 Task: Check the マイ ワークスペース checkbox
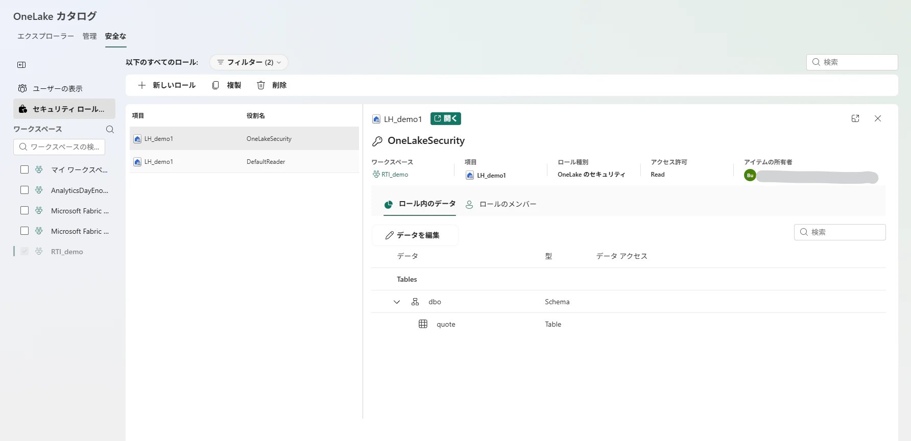point(25,169)
